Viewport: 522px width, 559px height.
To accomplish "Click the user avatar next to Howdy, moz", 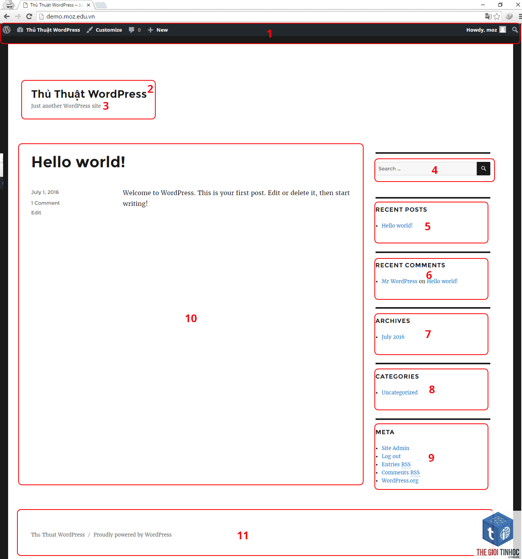I will coord(503,29).
